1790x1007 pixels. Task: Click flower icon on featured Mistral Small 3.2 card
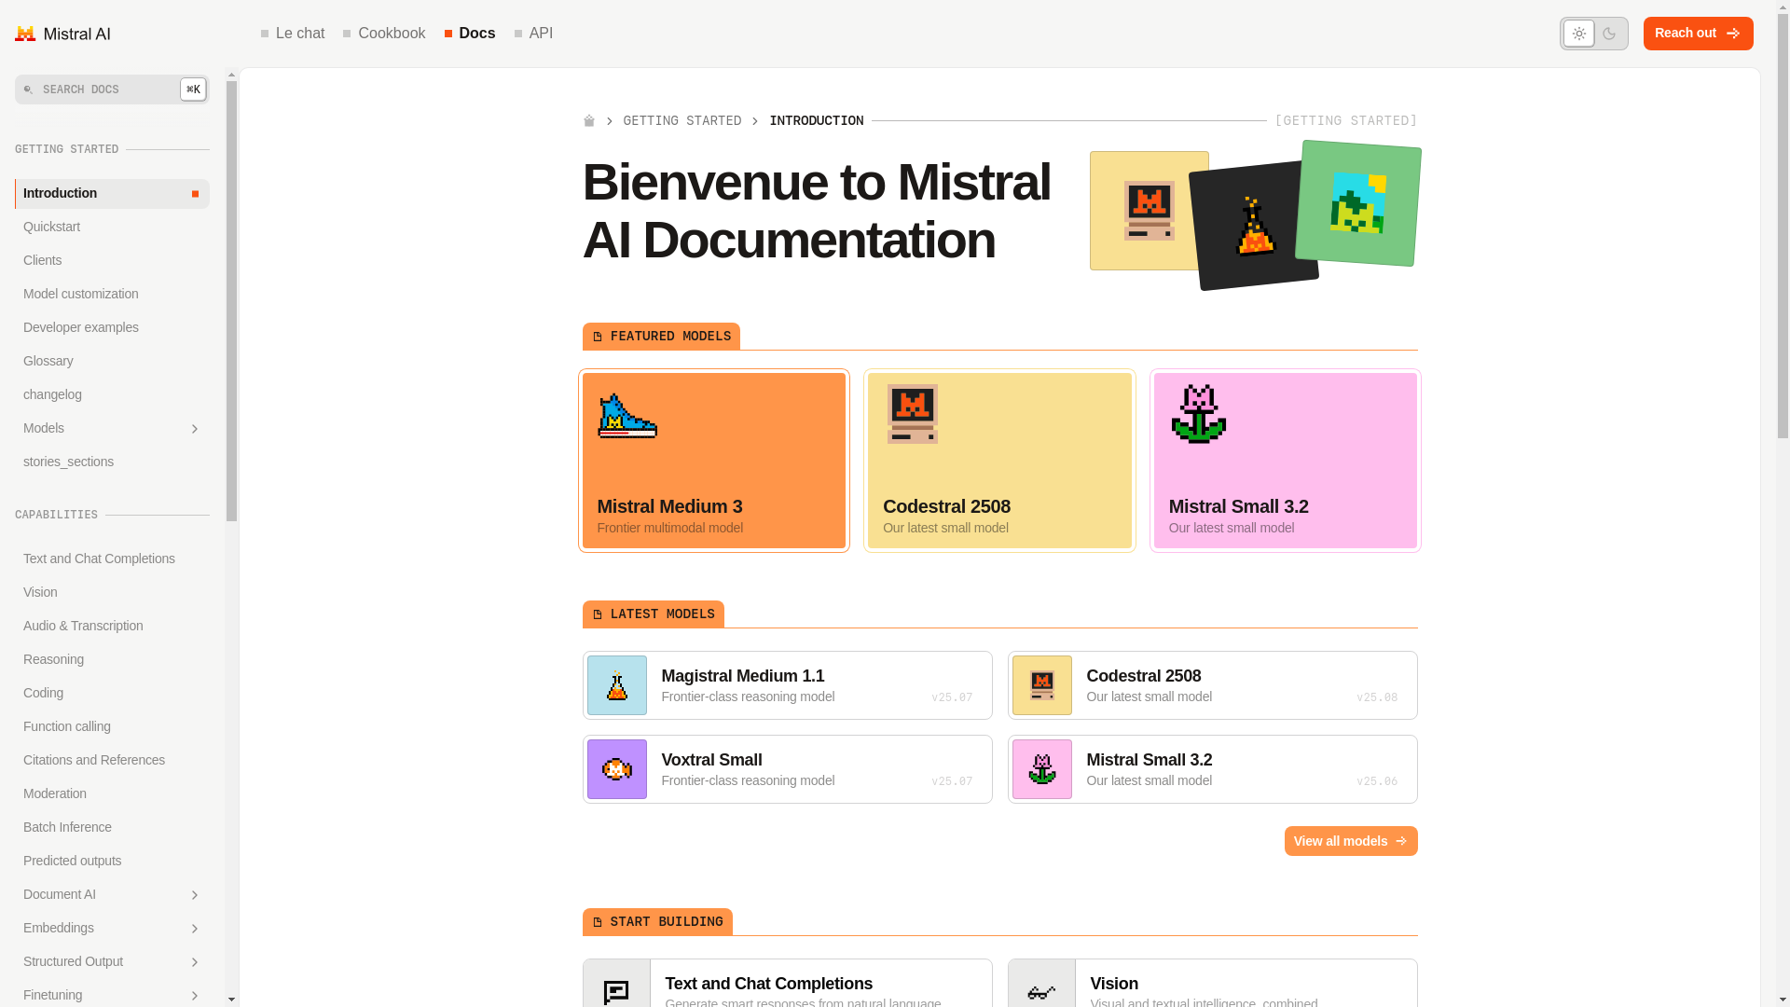point(1198,414)
